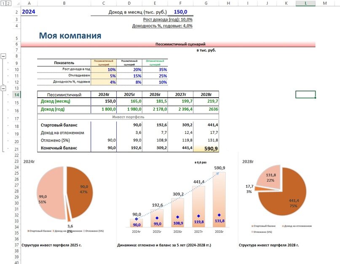
Task: Collapse the group ending at row 13
Action: tap(3, 88)
